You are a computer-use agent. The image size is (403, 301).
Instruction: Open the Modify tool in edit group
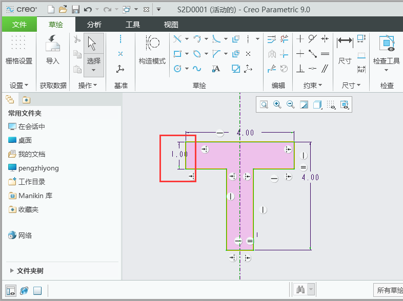(272, 39)
